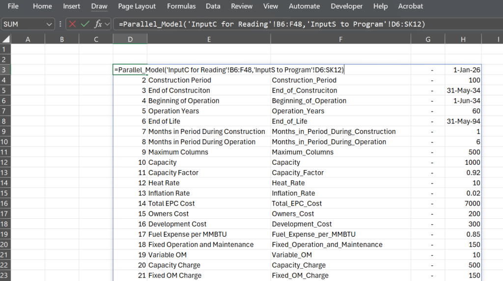The image size is (503, 281).
Task: Click the Total_EPC_Cost cell
Action: point(341,204)
